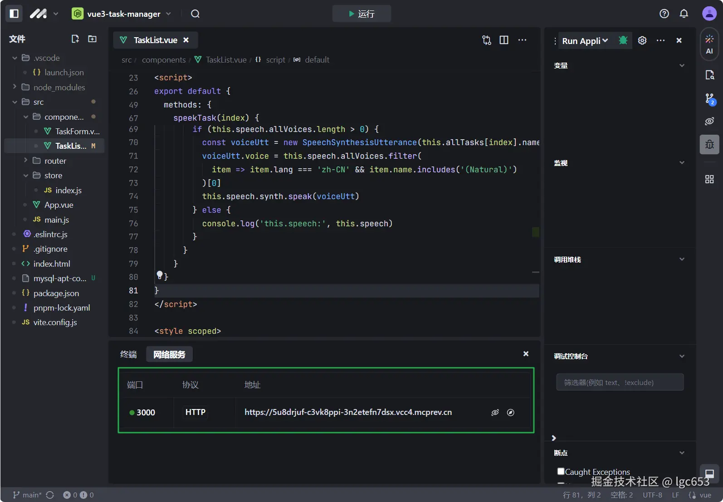
Task: Toggle the left sidebar panel visibility
Action: [14, 14]
